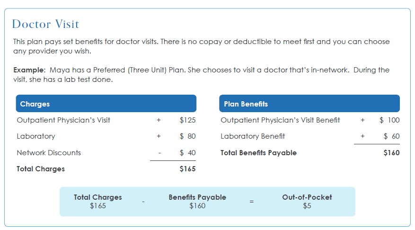This screenshot has width=415, height=230.
Task: Click Out-of-Pocket in the summary bar
Action: (x=307, y=197)
